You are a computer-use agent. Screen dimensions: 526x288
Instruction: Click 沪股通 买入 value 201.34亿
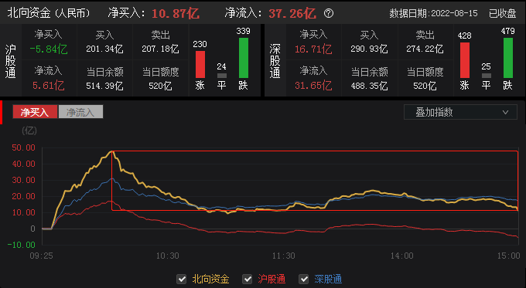(104, 49)
